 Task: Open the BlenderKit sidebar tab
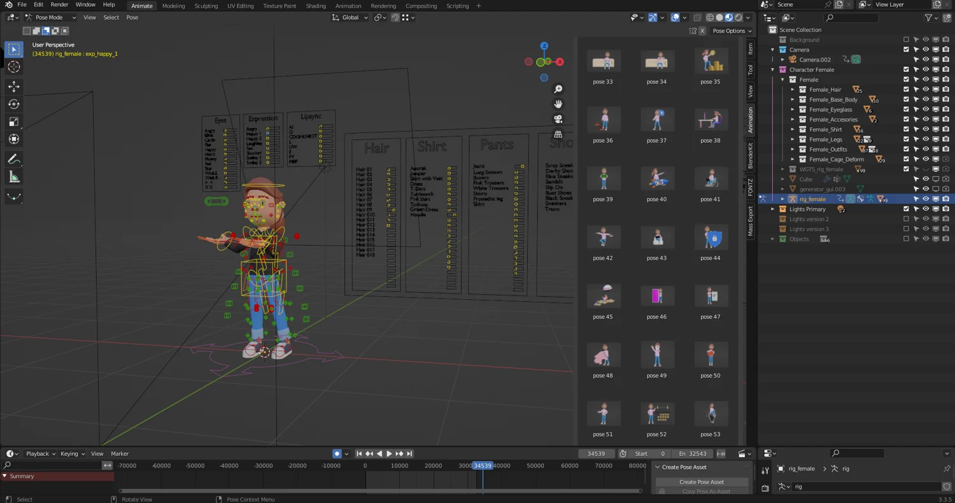[x=751, y=155]
